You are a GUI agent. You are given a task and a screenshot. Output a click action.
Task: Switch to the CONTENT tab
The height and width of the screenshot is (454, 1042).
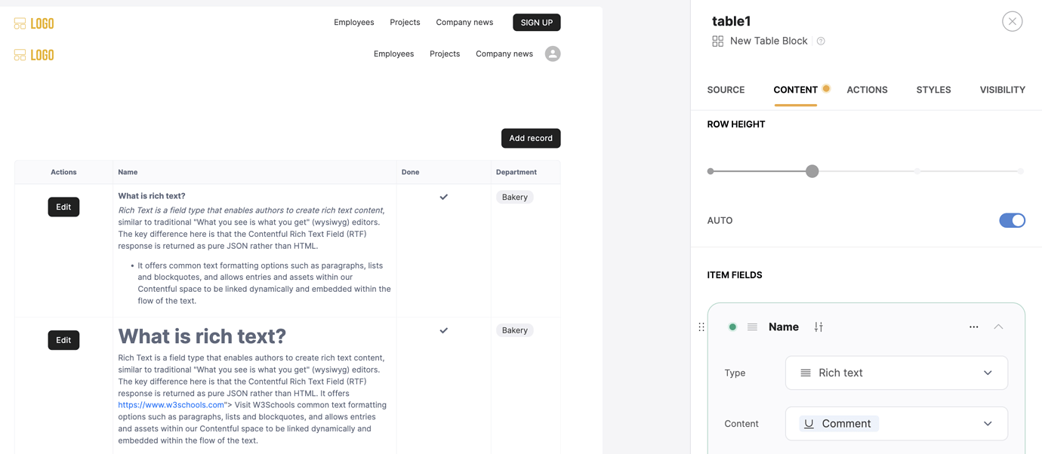point(795,90)
